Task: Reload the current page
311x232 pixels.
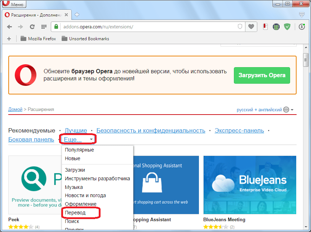Action: [x=32, y=27]
